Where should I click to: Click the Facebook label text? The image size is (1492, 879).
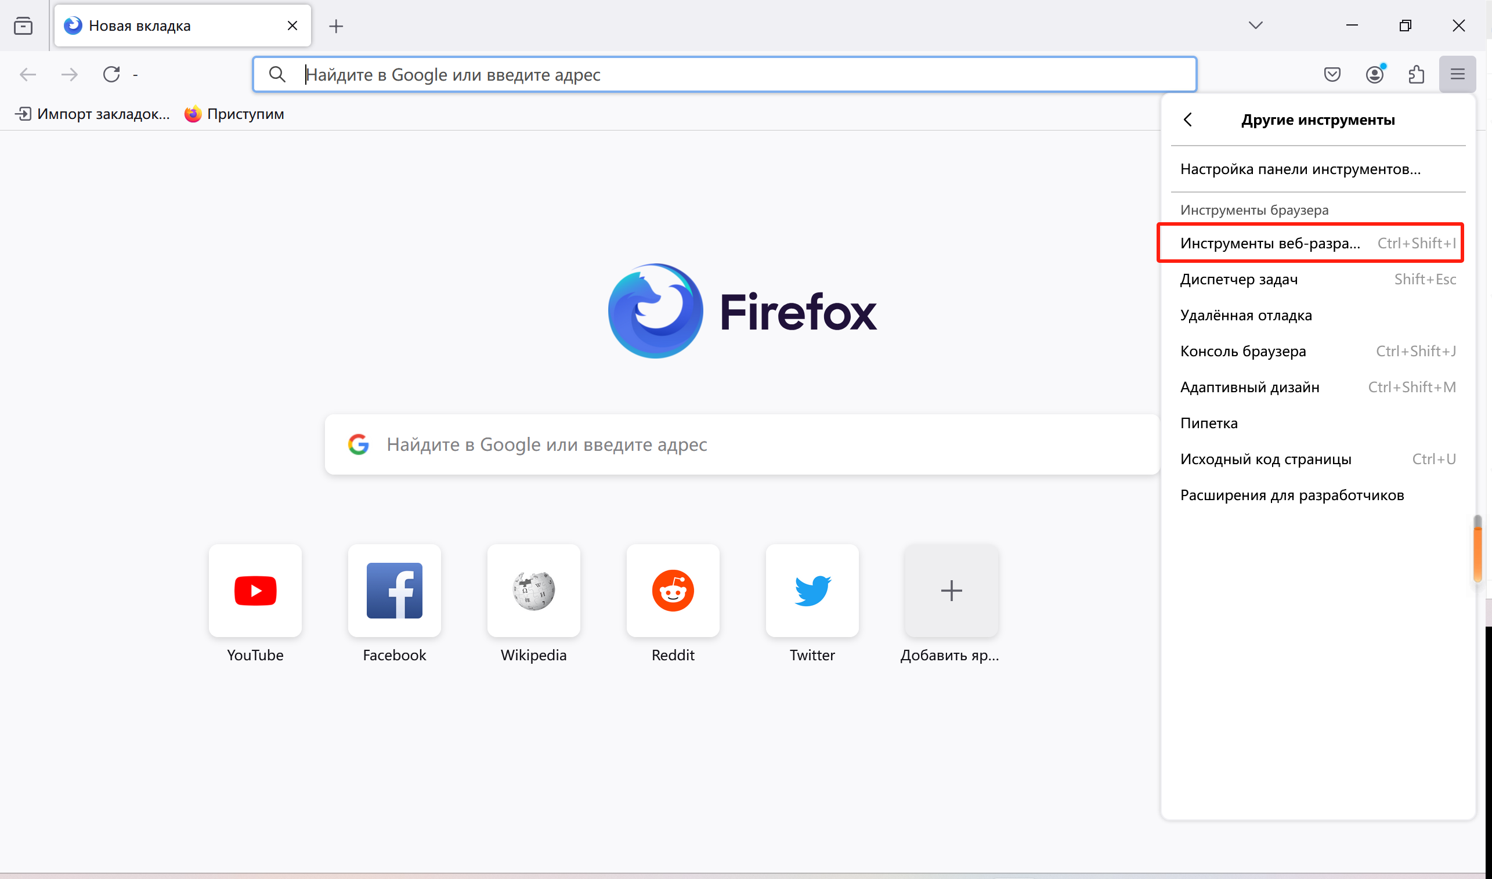tap(395, 655)
